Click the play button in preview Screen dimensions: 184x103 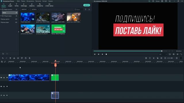click(102, 54)
